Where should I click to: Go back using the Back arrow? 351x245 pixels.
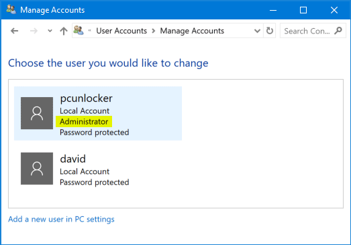[15, 31]
